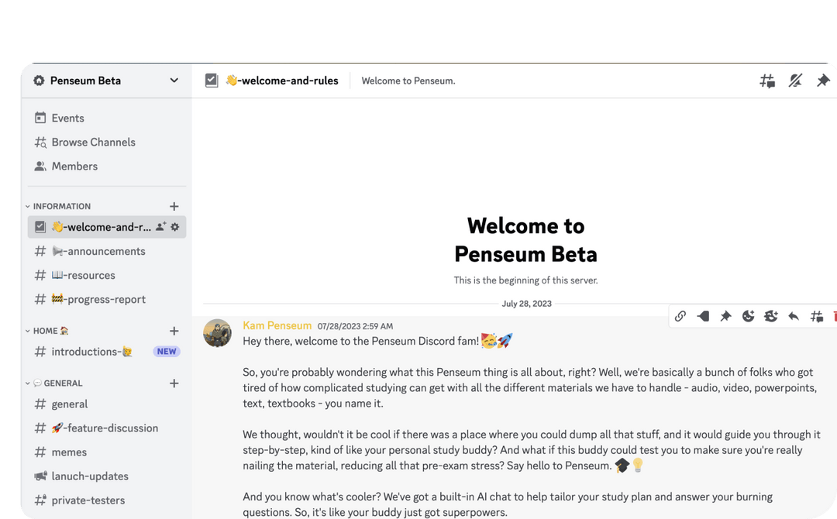Delete the welcome message with the trash icon

pyautogui.click(x=834, y=316)
